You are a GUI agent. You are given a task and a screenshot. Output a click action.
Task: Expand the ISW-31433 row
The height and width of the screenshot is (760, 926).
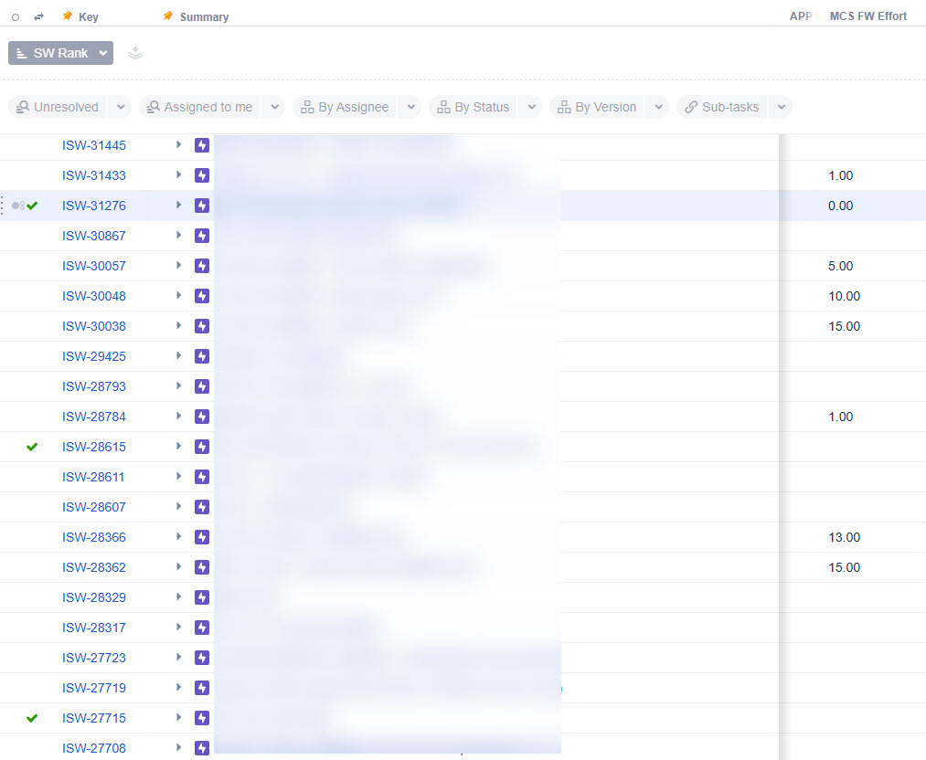click(178, 174)
